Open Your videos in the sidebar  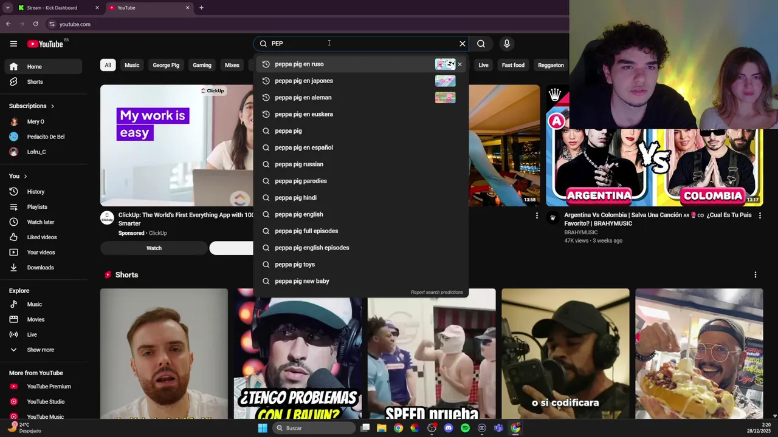coord(43,252)
